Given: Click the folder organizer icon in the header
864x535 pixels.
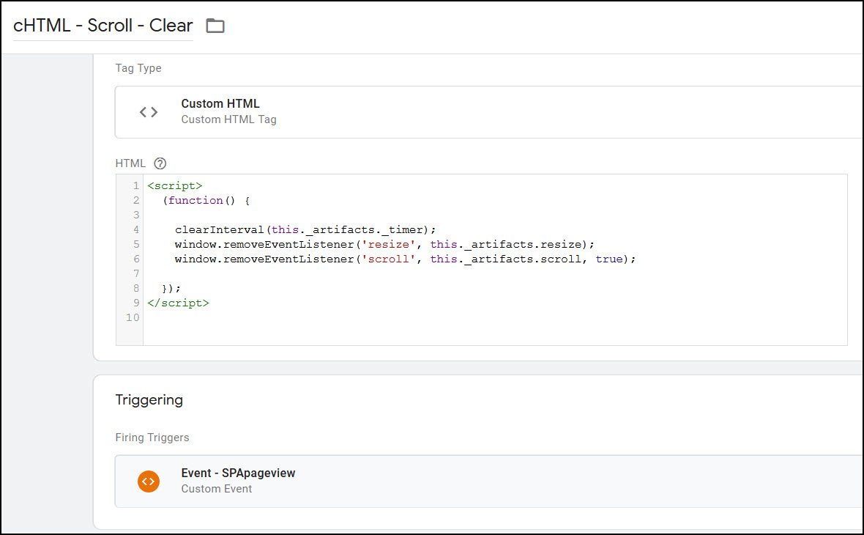Looking at the screenshot, I should pyautogui.click(x=215, y=25).
